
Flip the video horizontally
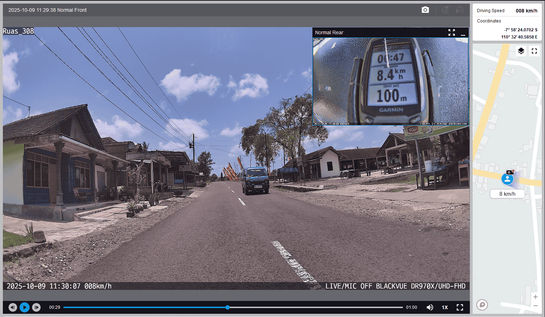pos(460,10)
